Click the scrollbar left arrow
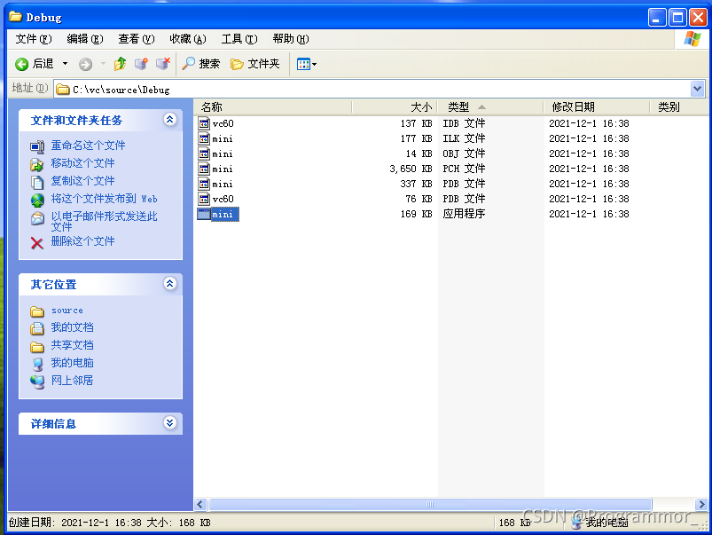Viewport: 712px width, 535px height. (200, 505)
